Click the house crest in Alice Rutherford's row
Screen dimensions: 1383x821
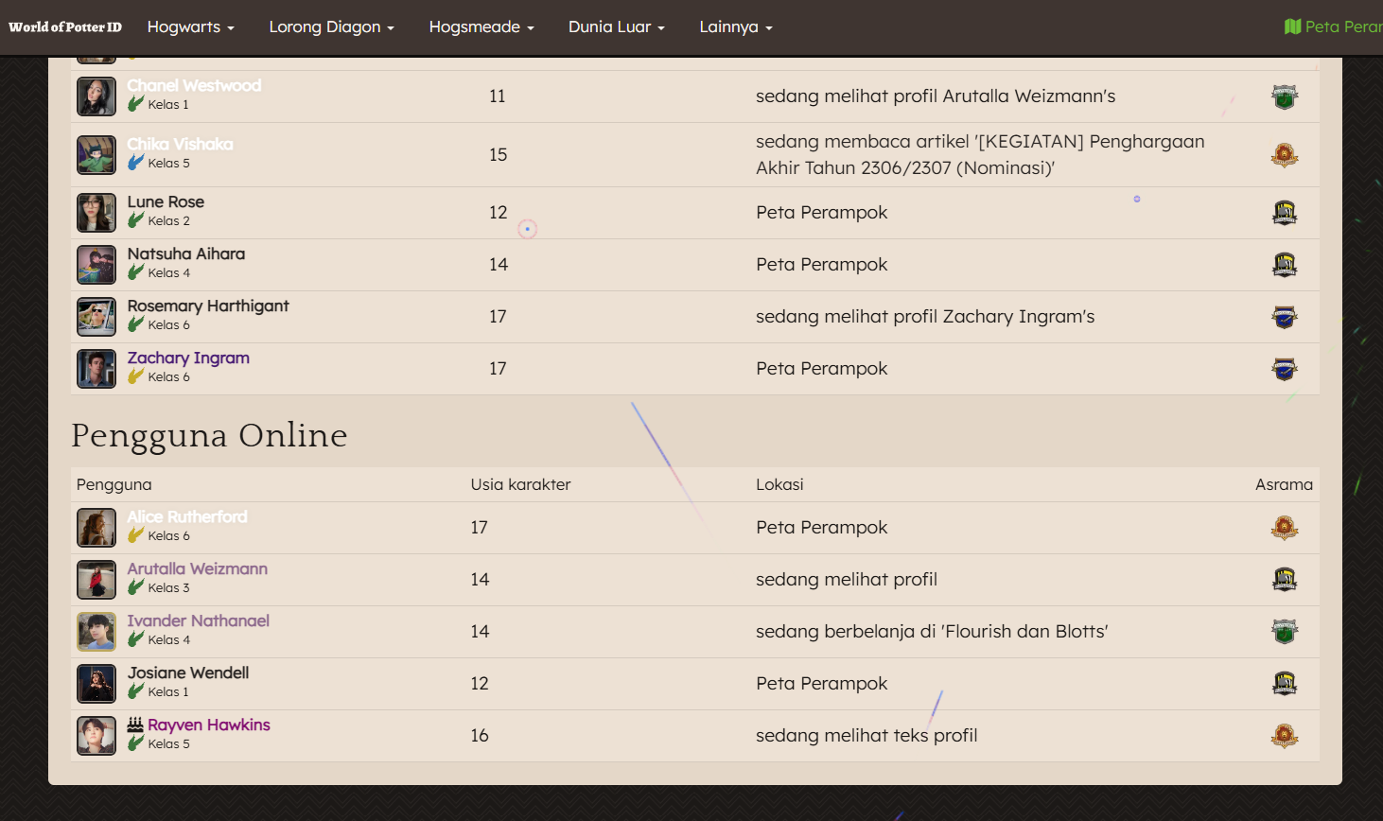tap(1284, 528)
